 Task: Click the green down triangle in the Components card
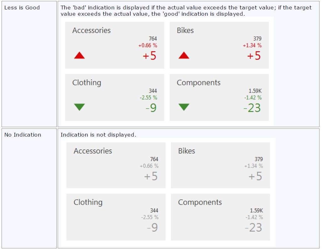tap(184, 107)
